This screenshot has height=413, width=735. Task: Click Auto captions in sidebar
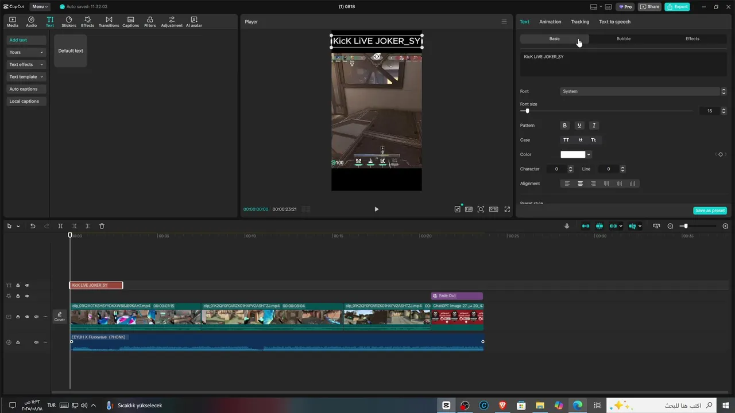(26, 89)
